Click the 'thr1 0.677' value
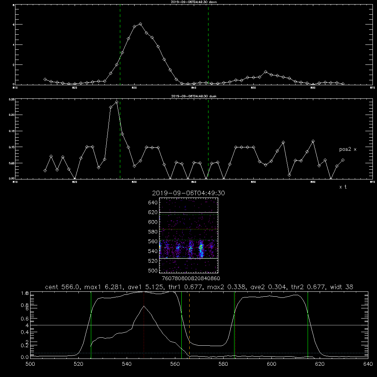This screenshot has width=377, height=377. [185, 287]
